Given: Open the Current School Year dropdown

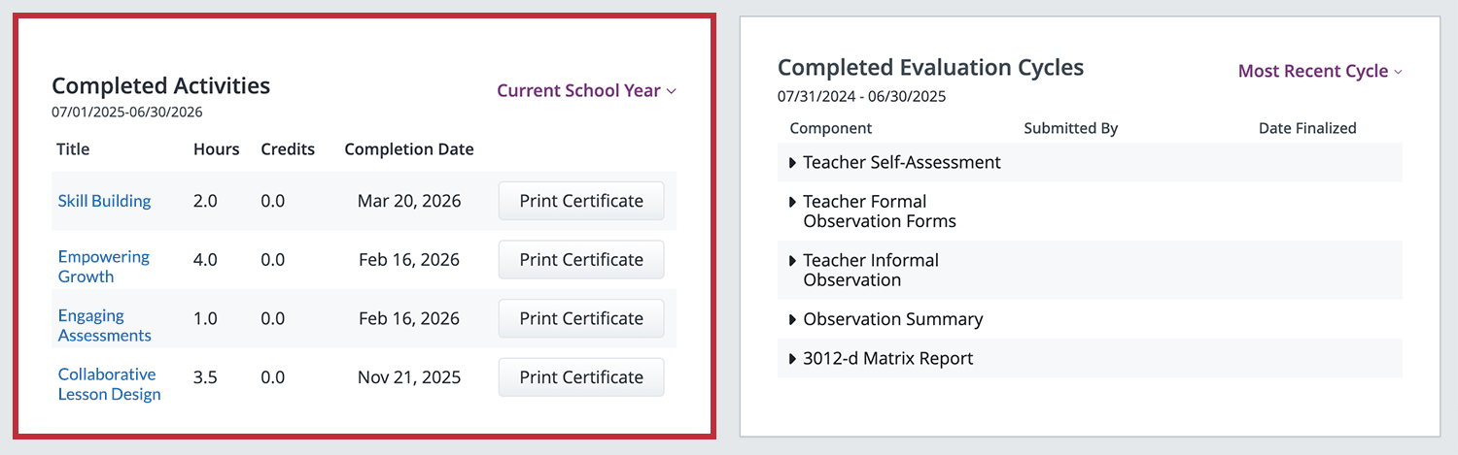Looking at the screenshot, I should (x=586, y=90).
